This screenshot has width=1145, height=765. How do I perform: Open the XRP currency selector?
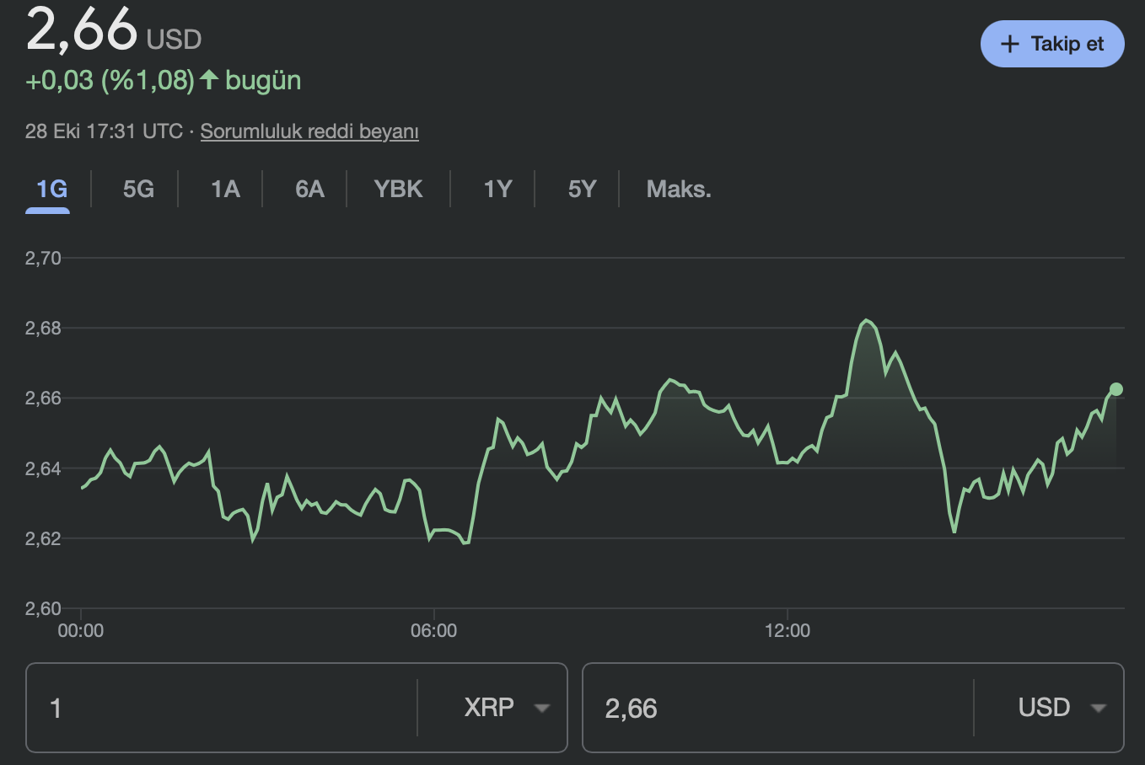click(502, 709)
